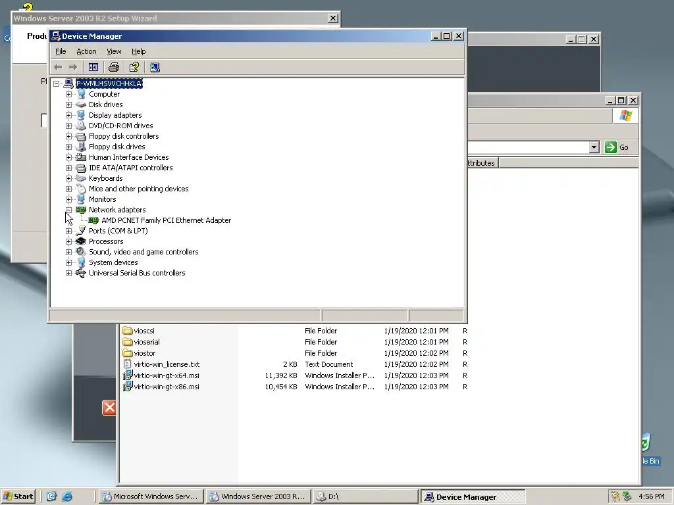This screenshot has height=505, width=674.
Task: Click the Mice and pointing devices icon
Action: (x=81, y=189)
